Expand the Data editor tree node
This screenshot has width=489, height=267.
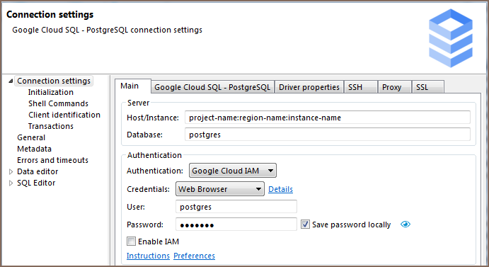[x=11, y=171]
